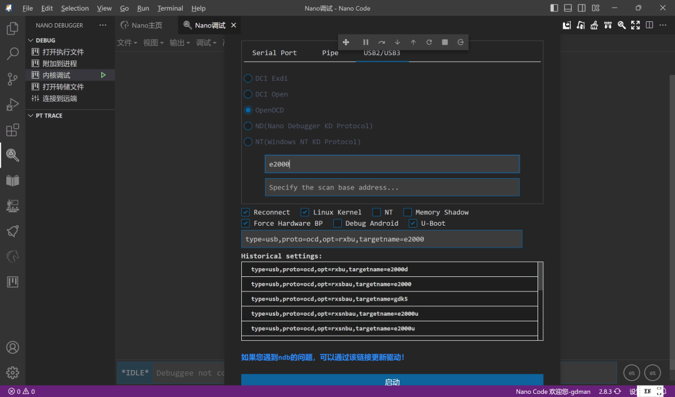Switch to the USB2/USB3 tab
Image resolution: width=675 pixels, height=397 pixels.
(x=382, y=53)
